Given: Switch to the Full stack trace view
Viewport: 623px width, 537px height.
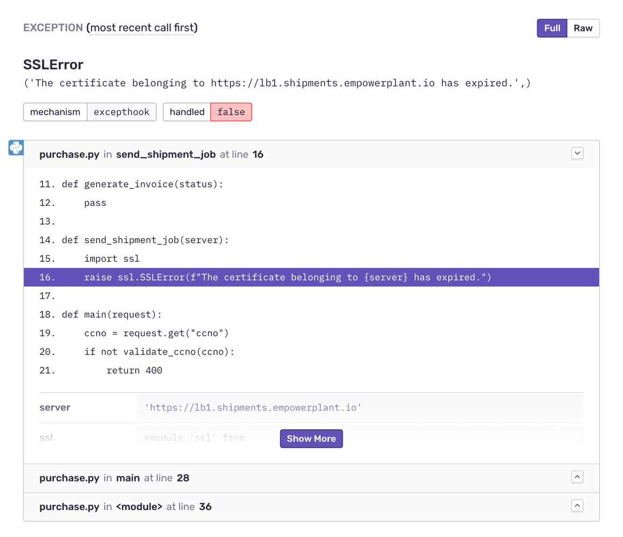Looking at the screenshot, I should point(552,28).
